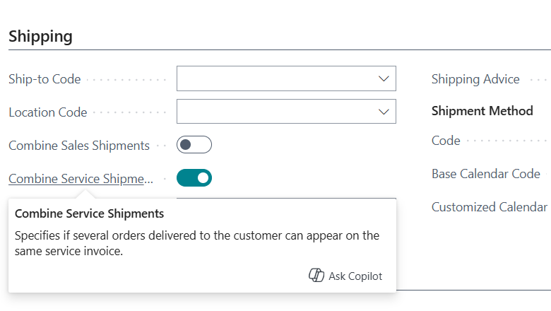This screenshot has width=551, height=311.
Task: Collapse the Shipping section heading
Action: tap(40, 36)
